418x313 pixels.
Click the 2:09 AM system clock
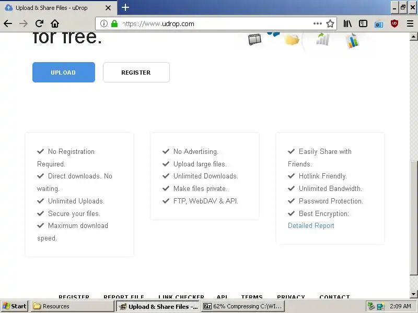click(400, 306)
